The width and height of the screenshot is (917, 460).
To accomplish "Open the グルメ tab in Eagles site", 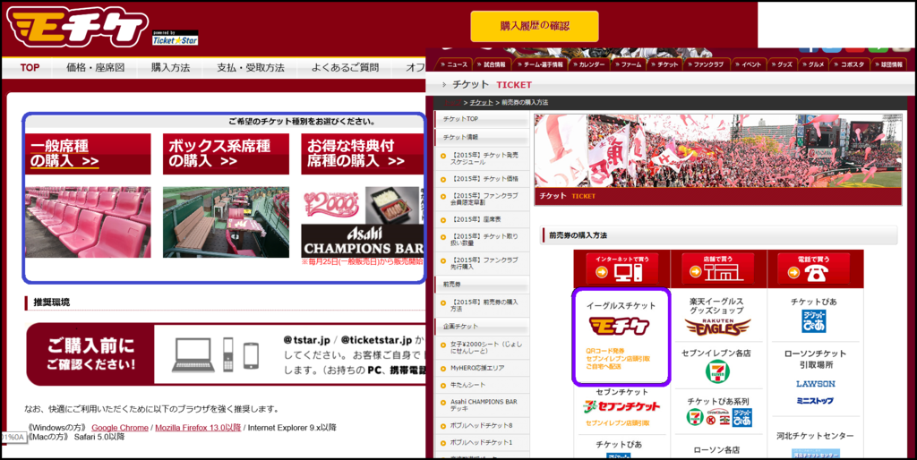I will pos(813,64).
